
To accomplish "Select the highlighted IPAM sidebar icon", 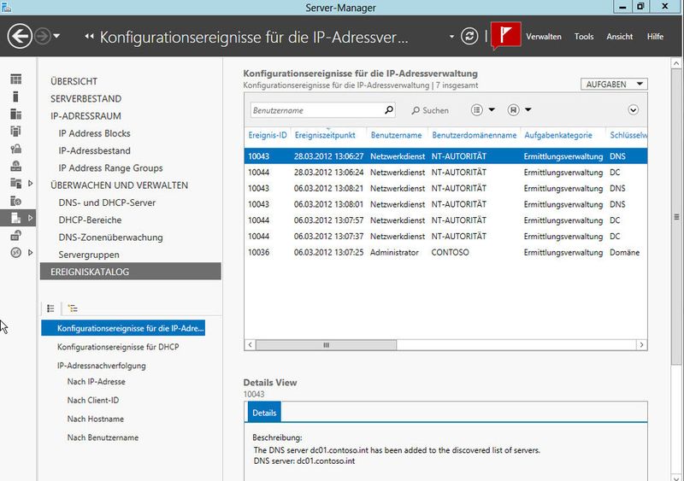I will click(x=15, y=218).
